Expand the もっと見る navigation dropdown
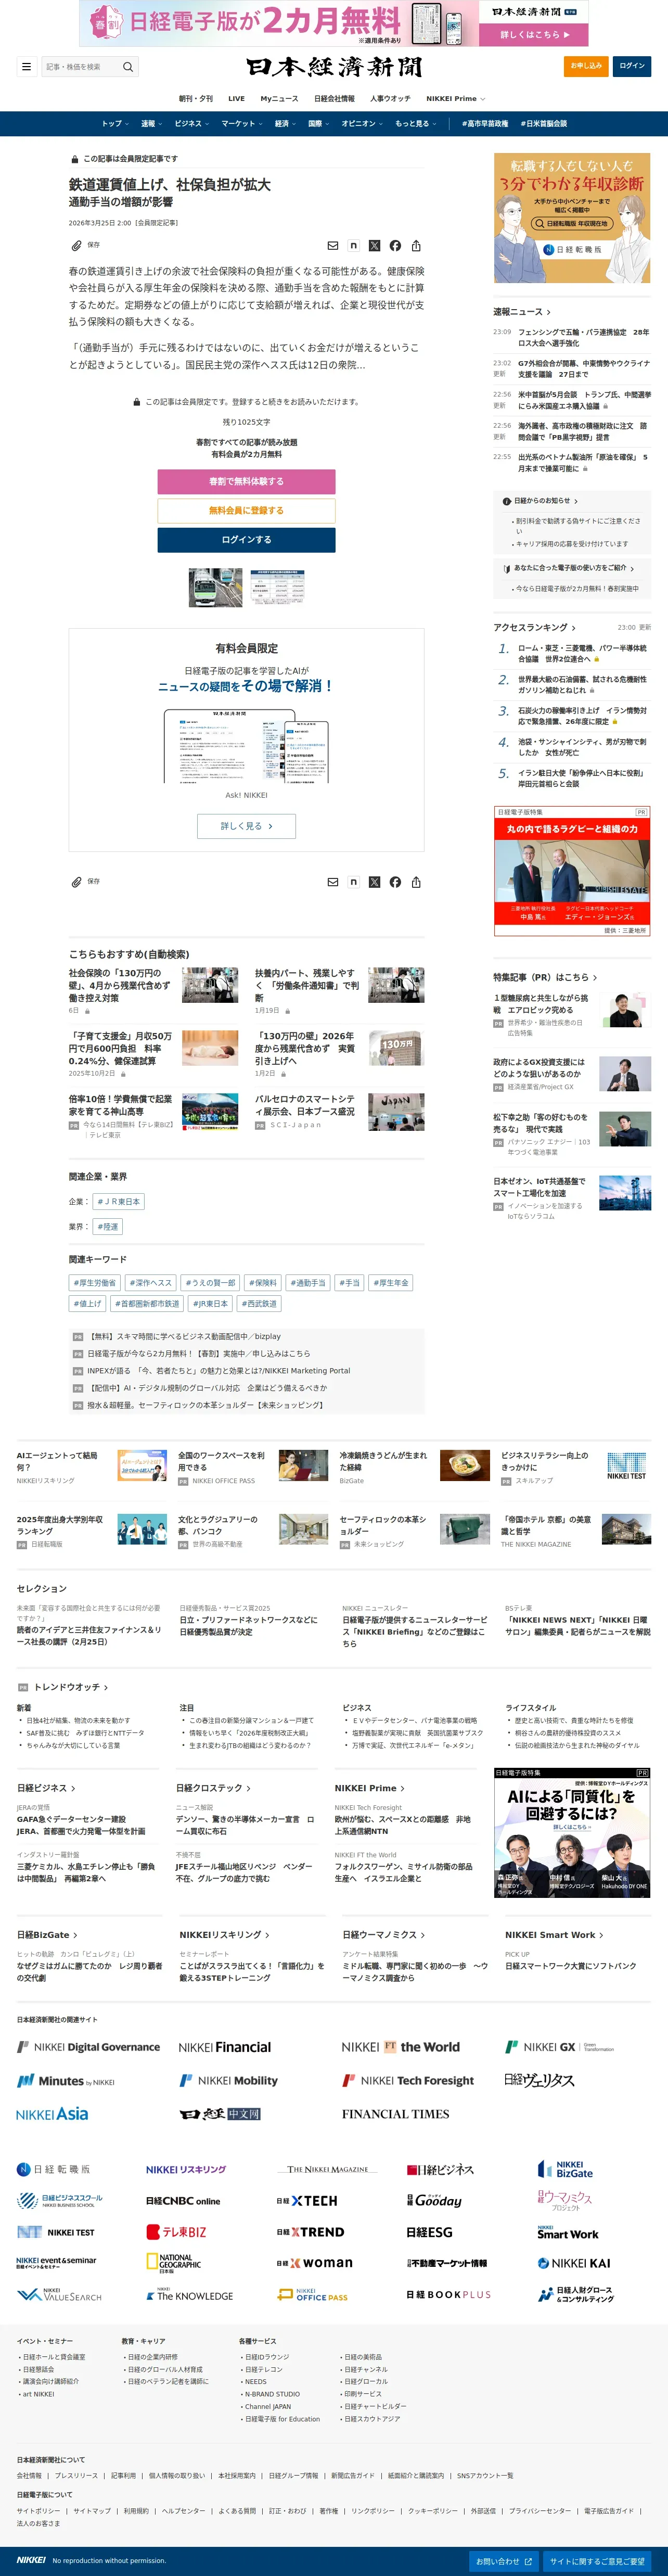Viewport: 668px width, 2576px height. [415, 124]
